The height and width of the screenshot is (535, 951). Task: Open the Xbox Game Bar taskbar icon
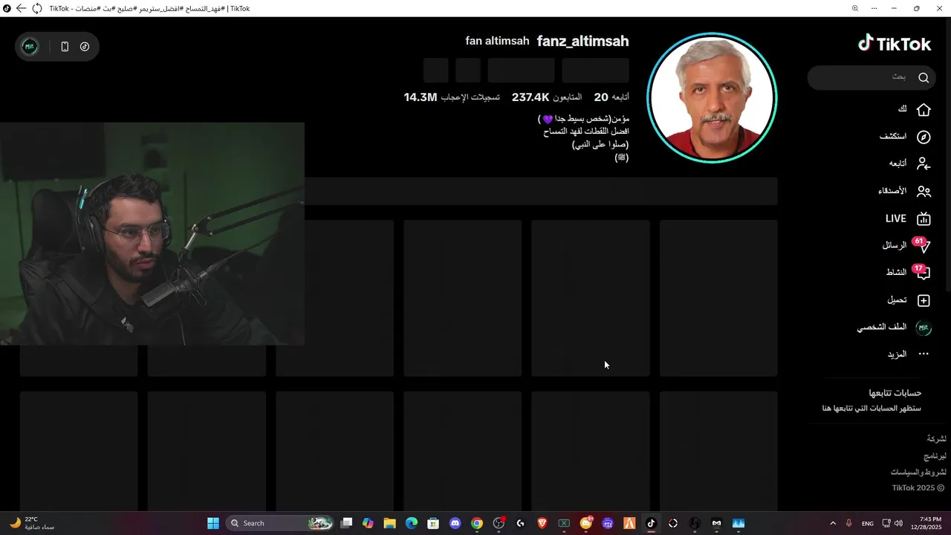tap(564, 523)
